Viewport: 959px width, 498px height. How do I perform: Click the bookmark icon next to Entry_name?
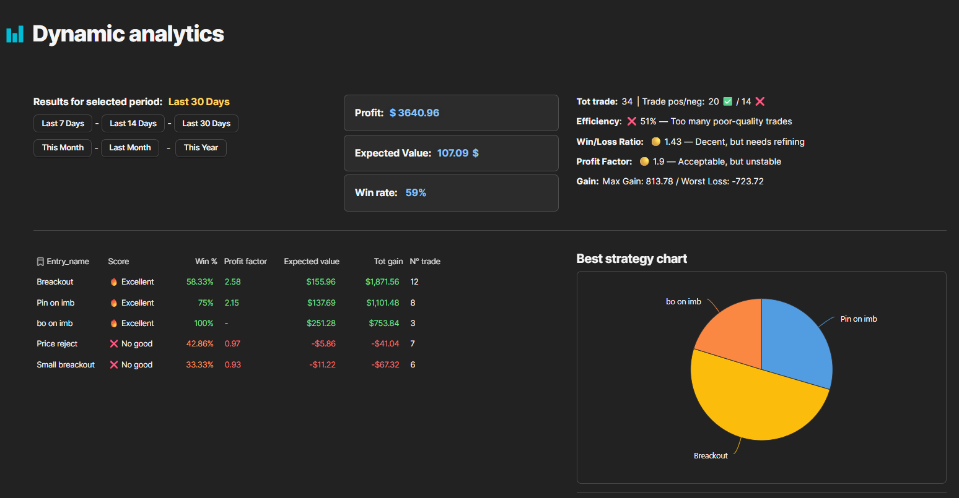(40, 262)
